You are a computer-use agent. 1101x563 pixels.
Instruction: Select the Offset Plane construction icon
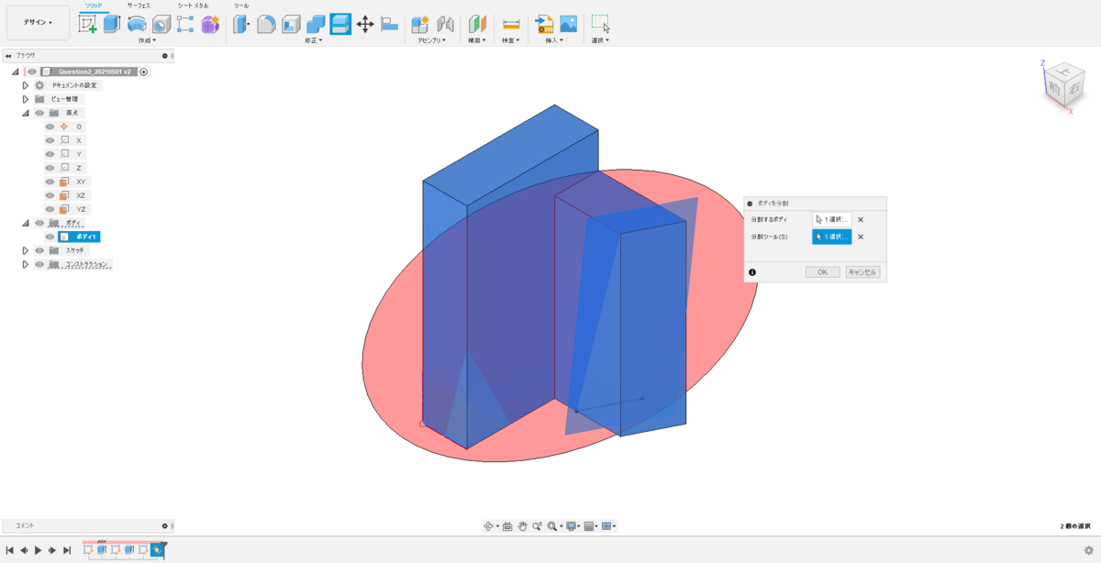point(477,25)
